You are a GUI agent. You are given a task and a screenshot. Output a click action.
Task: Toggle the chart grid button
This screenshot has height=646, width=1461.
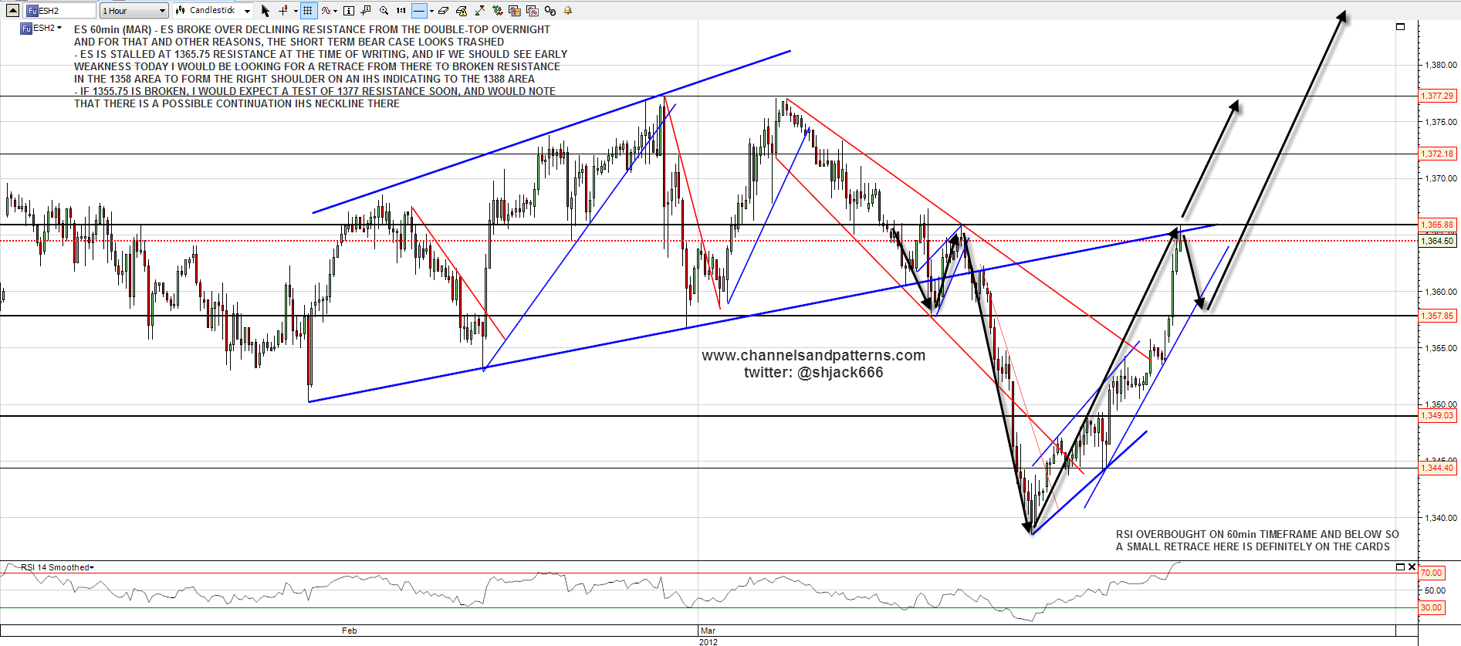(x=308, y=11)
